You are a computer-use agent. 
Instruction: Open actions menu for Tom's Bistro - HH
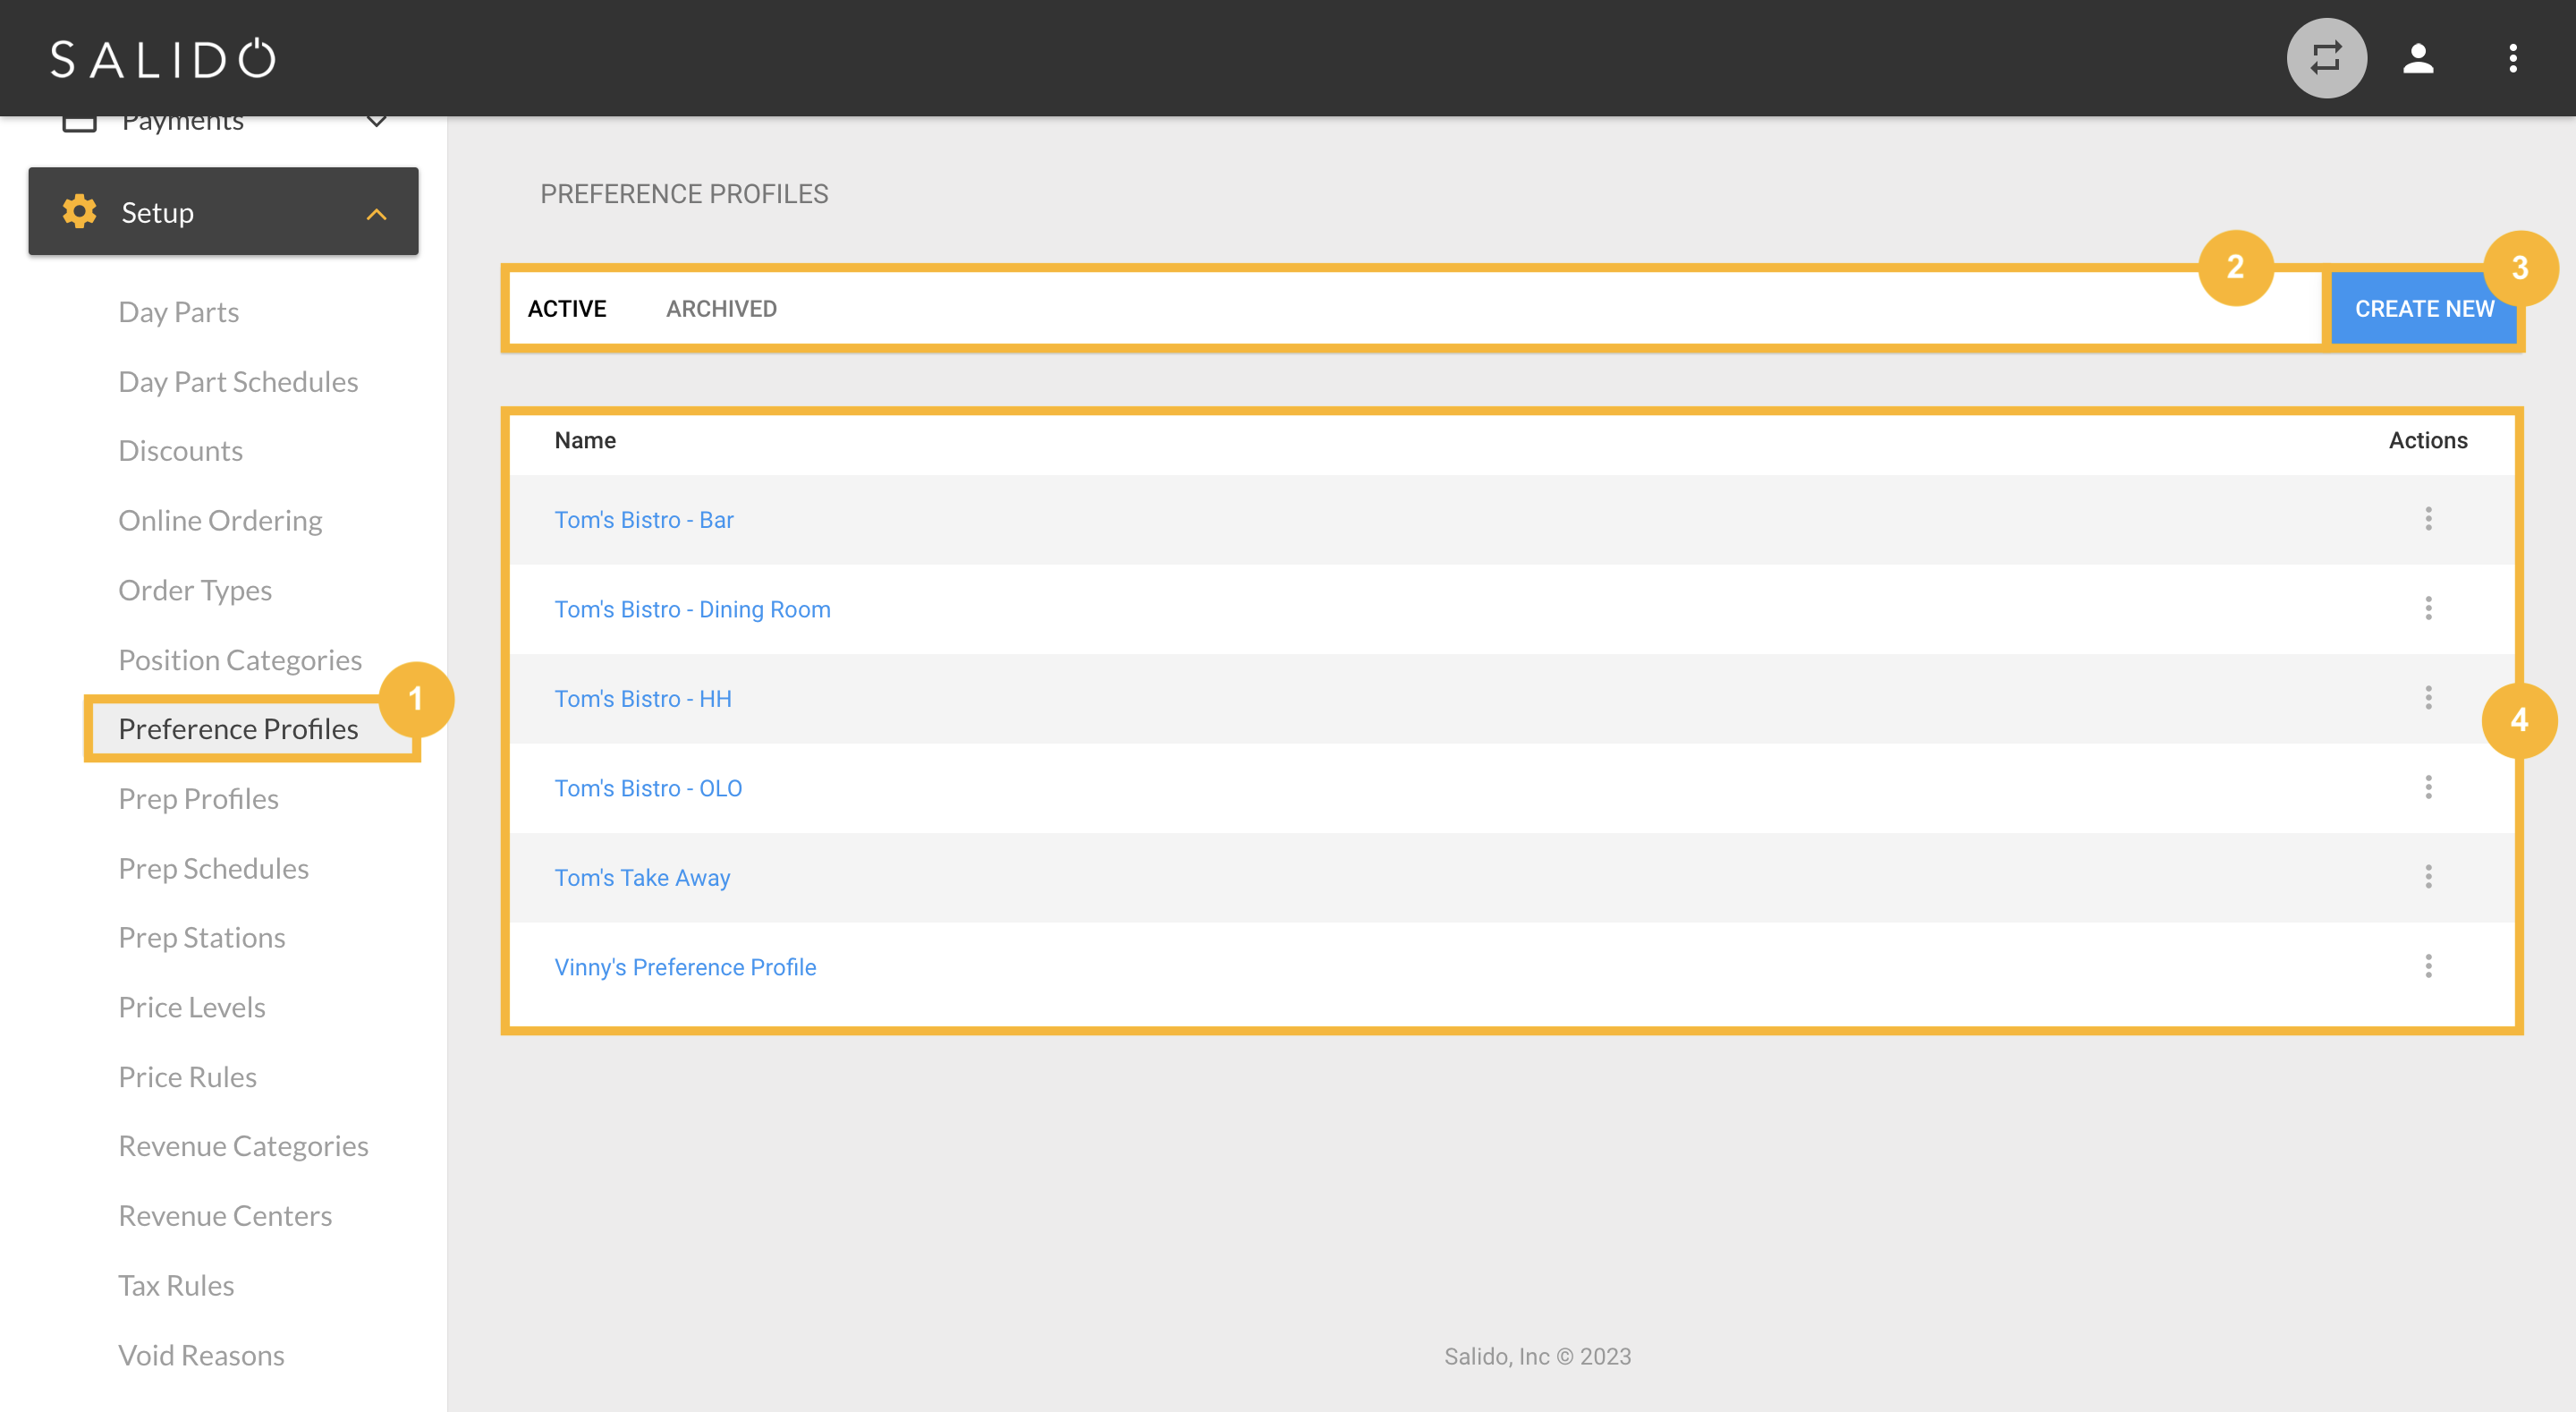(2428, 697)
